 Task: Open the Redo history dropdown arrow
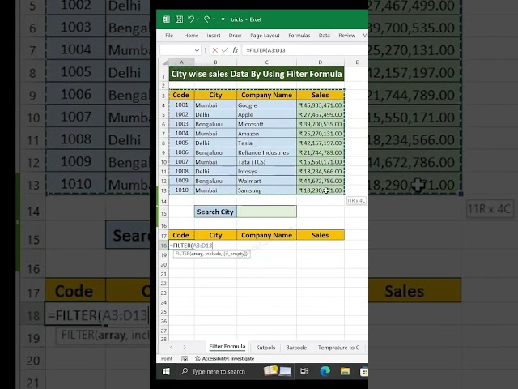(x=214, y=19)
